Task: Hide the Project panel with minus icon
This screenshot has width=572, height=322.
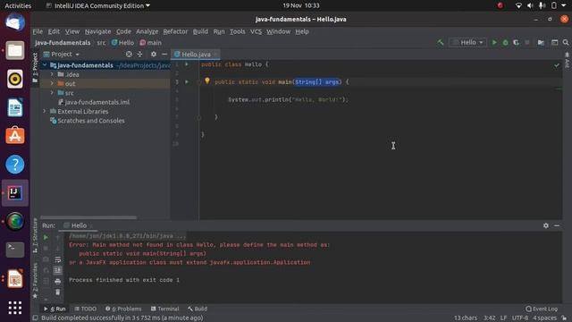Action: [x=164, y=54]
